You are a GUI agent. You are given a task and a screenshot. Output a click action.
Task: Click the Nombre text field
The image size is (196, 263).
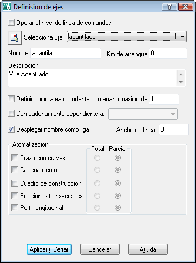pyautogui.click(x=66, y=53)
